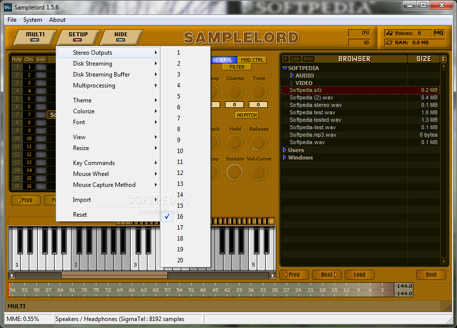Click the HD meter indicator
The image size is (457, 328).
point(359,43)
